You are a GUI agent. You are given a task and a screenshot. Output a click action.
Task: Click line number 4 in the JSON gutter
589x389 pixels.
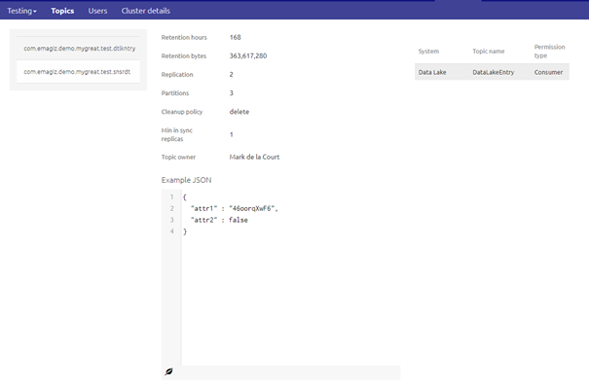point(170,231)
